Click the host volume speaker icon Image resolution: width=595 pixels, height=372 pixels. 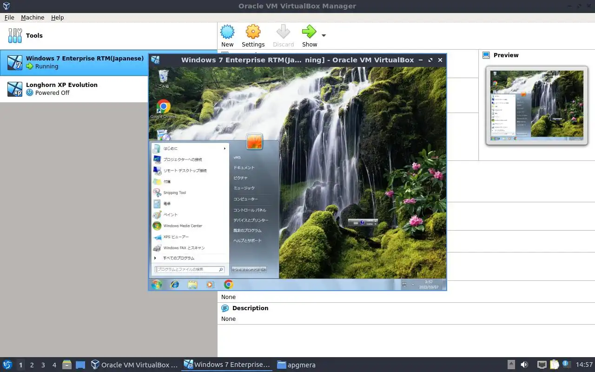click(524, 365)
